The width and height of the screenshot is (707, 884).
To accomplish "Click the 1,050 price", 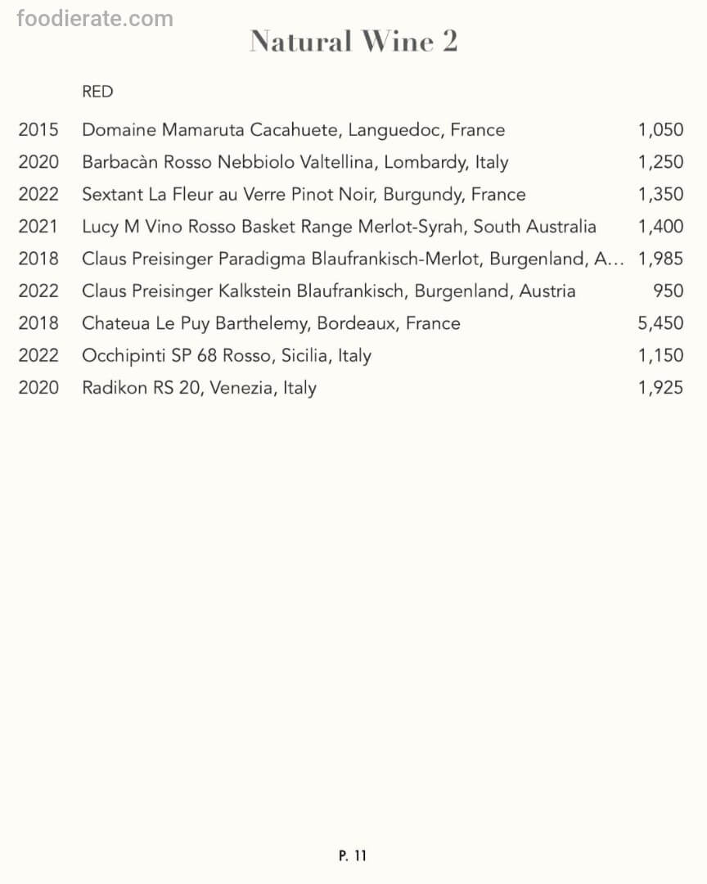I will 660,129.
